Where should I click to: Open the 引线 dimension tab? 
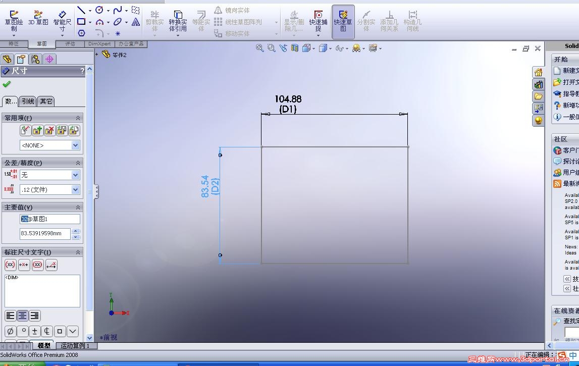pyautogui.click(x=28, y=101)
